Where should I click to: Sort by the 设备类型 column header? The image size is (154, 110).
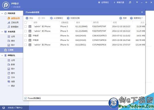[x=64, y=23]
